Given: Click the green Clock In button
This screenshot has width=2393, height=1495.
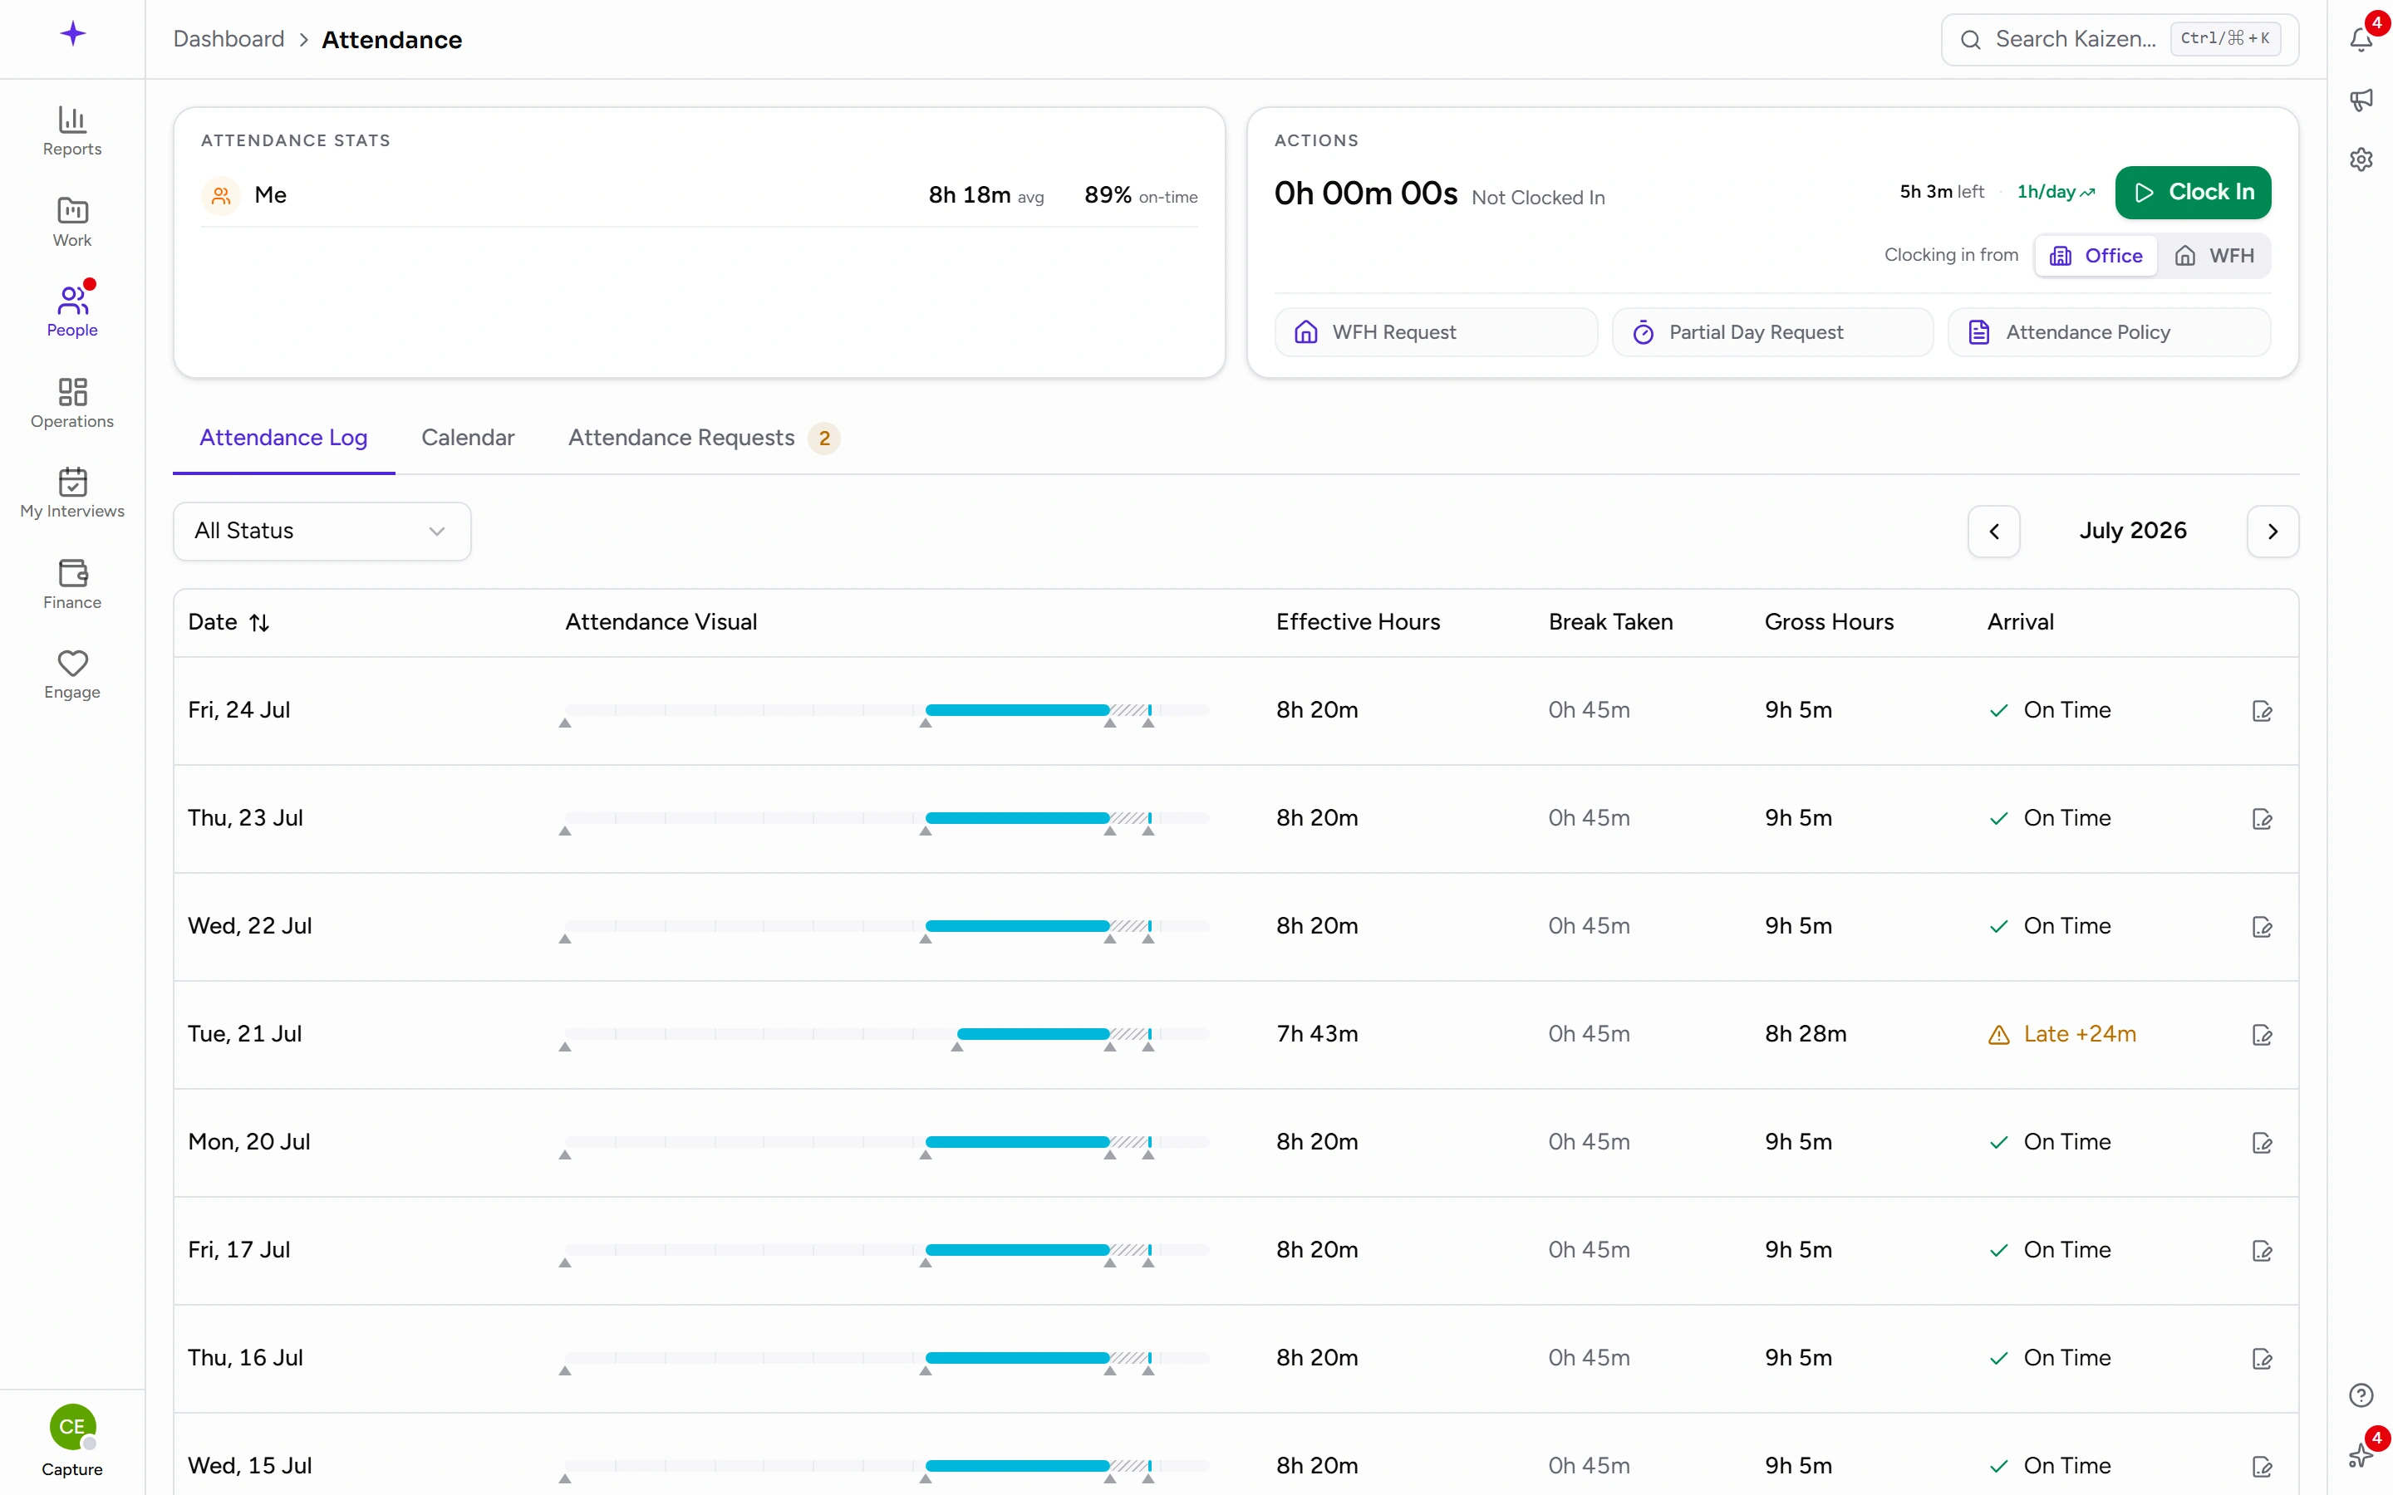Looking at the screenshot, I should 2192,192.
